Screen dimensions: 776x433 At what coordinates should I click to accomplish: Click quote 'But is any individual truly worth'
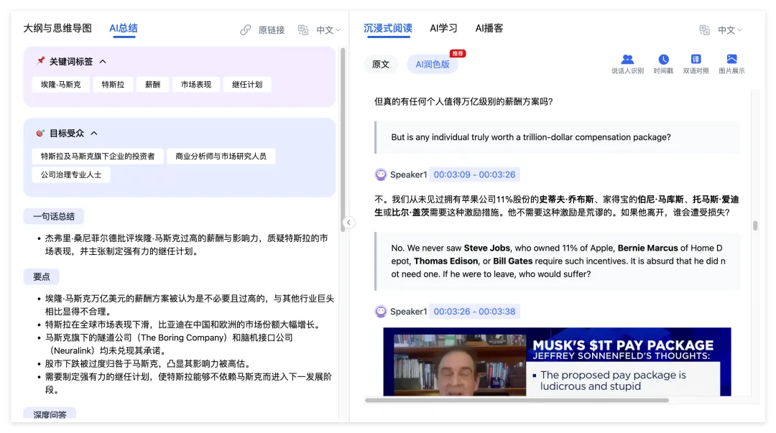click(531, 137)
